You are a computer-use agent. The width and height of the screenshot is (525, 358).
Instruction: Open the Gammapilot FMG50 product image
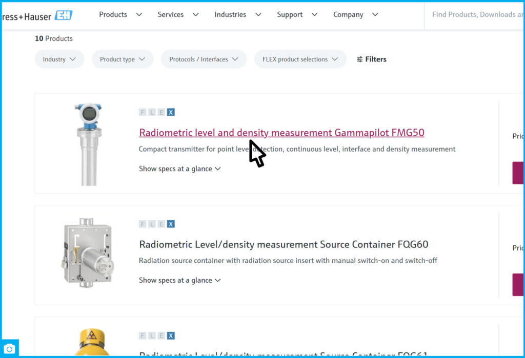pyautogui.click(x=88, y=143)
